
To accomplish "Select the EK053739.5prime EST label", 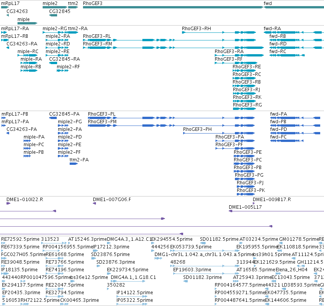I will (191, 247).
